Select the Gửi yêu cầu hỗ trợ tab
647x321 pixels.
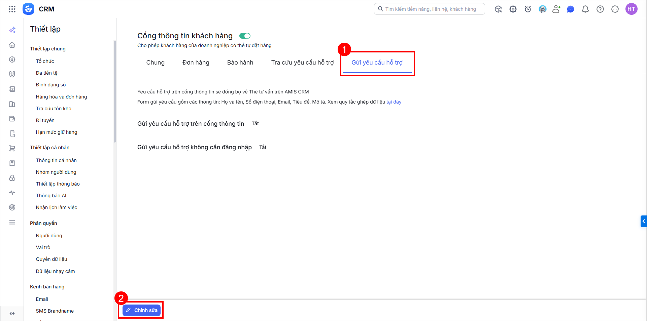tap(377, 63)
